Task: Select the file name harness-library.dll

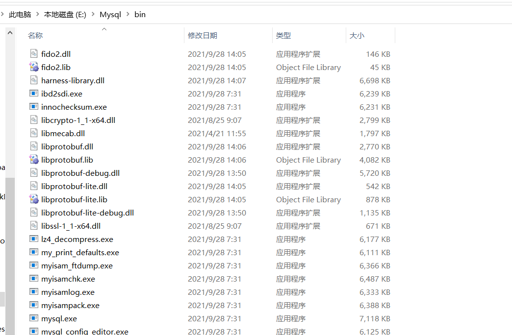Action: pyautogui.click(x=73, y=81)
